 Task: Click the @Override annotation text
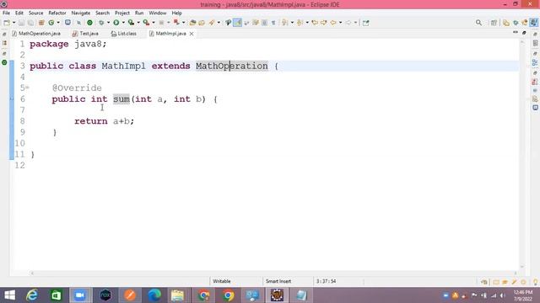tap(77, 88)
